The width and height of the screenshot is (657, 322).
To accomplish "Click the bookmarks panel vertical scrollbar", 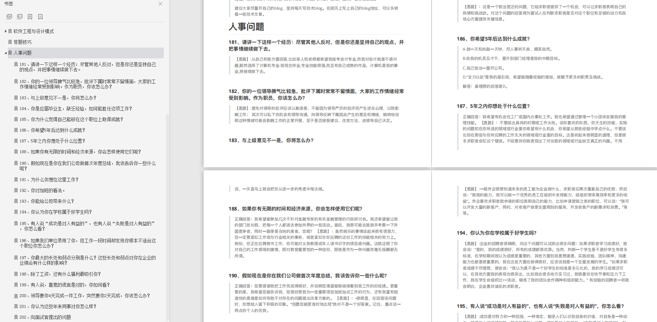I will tap(167, 218).
